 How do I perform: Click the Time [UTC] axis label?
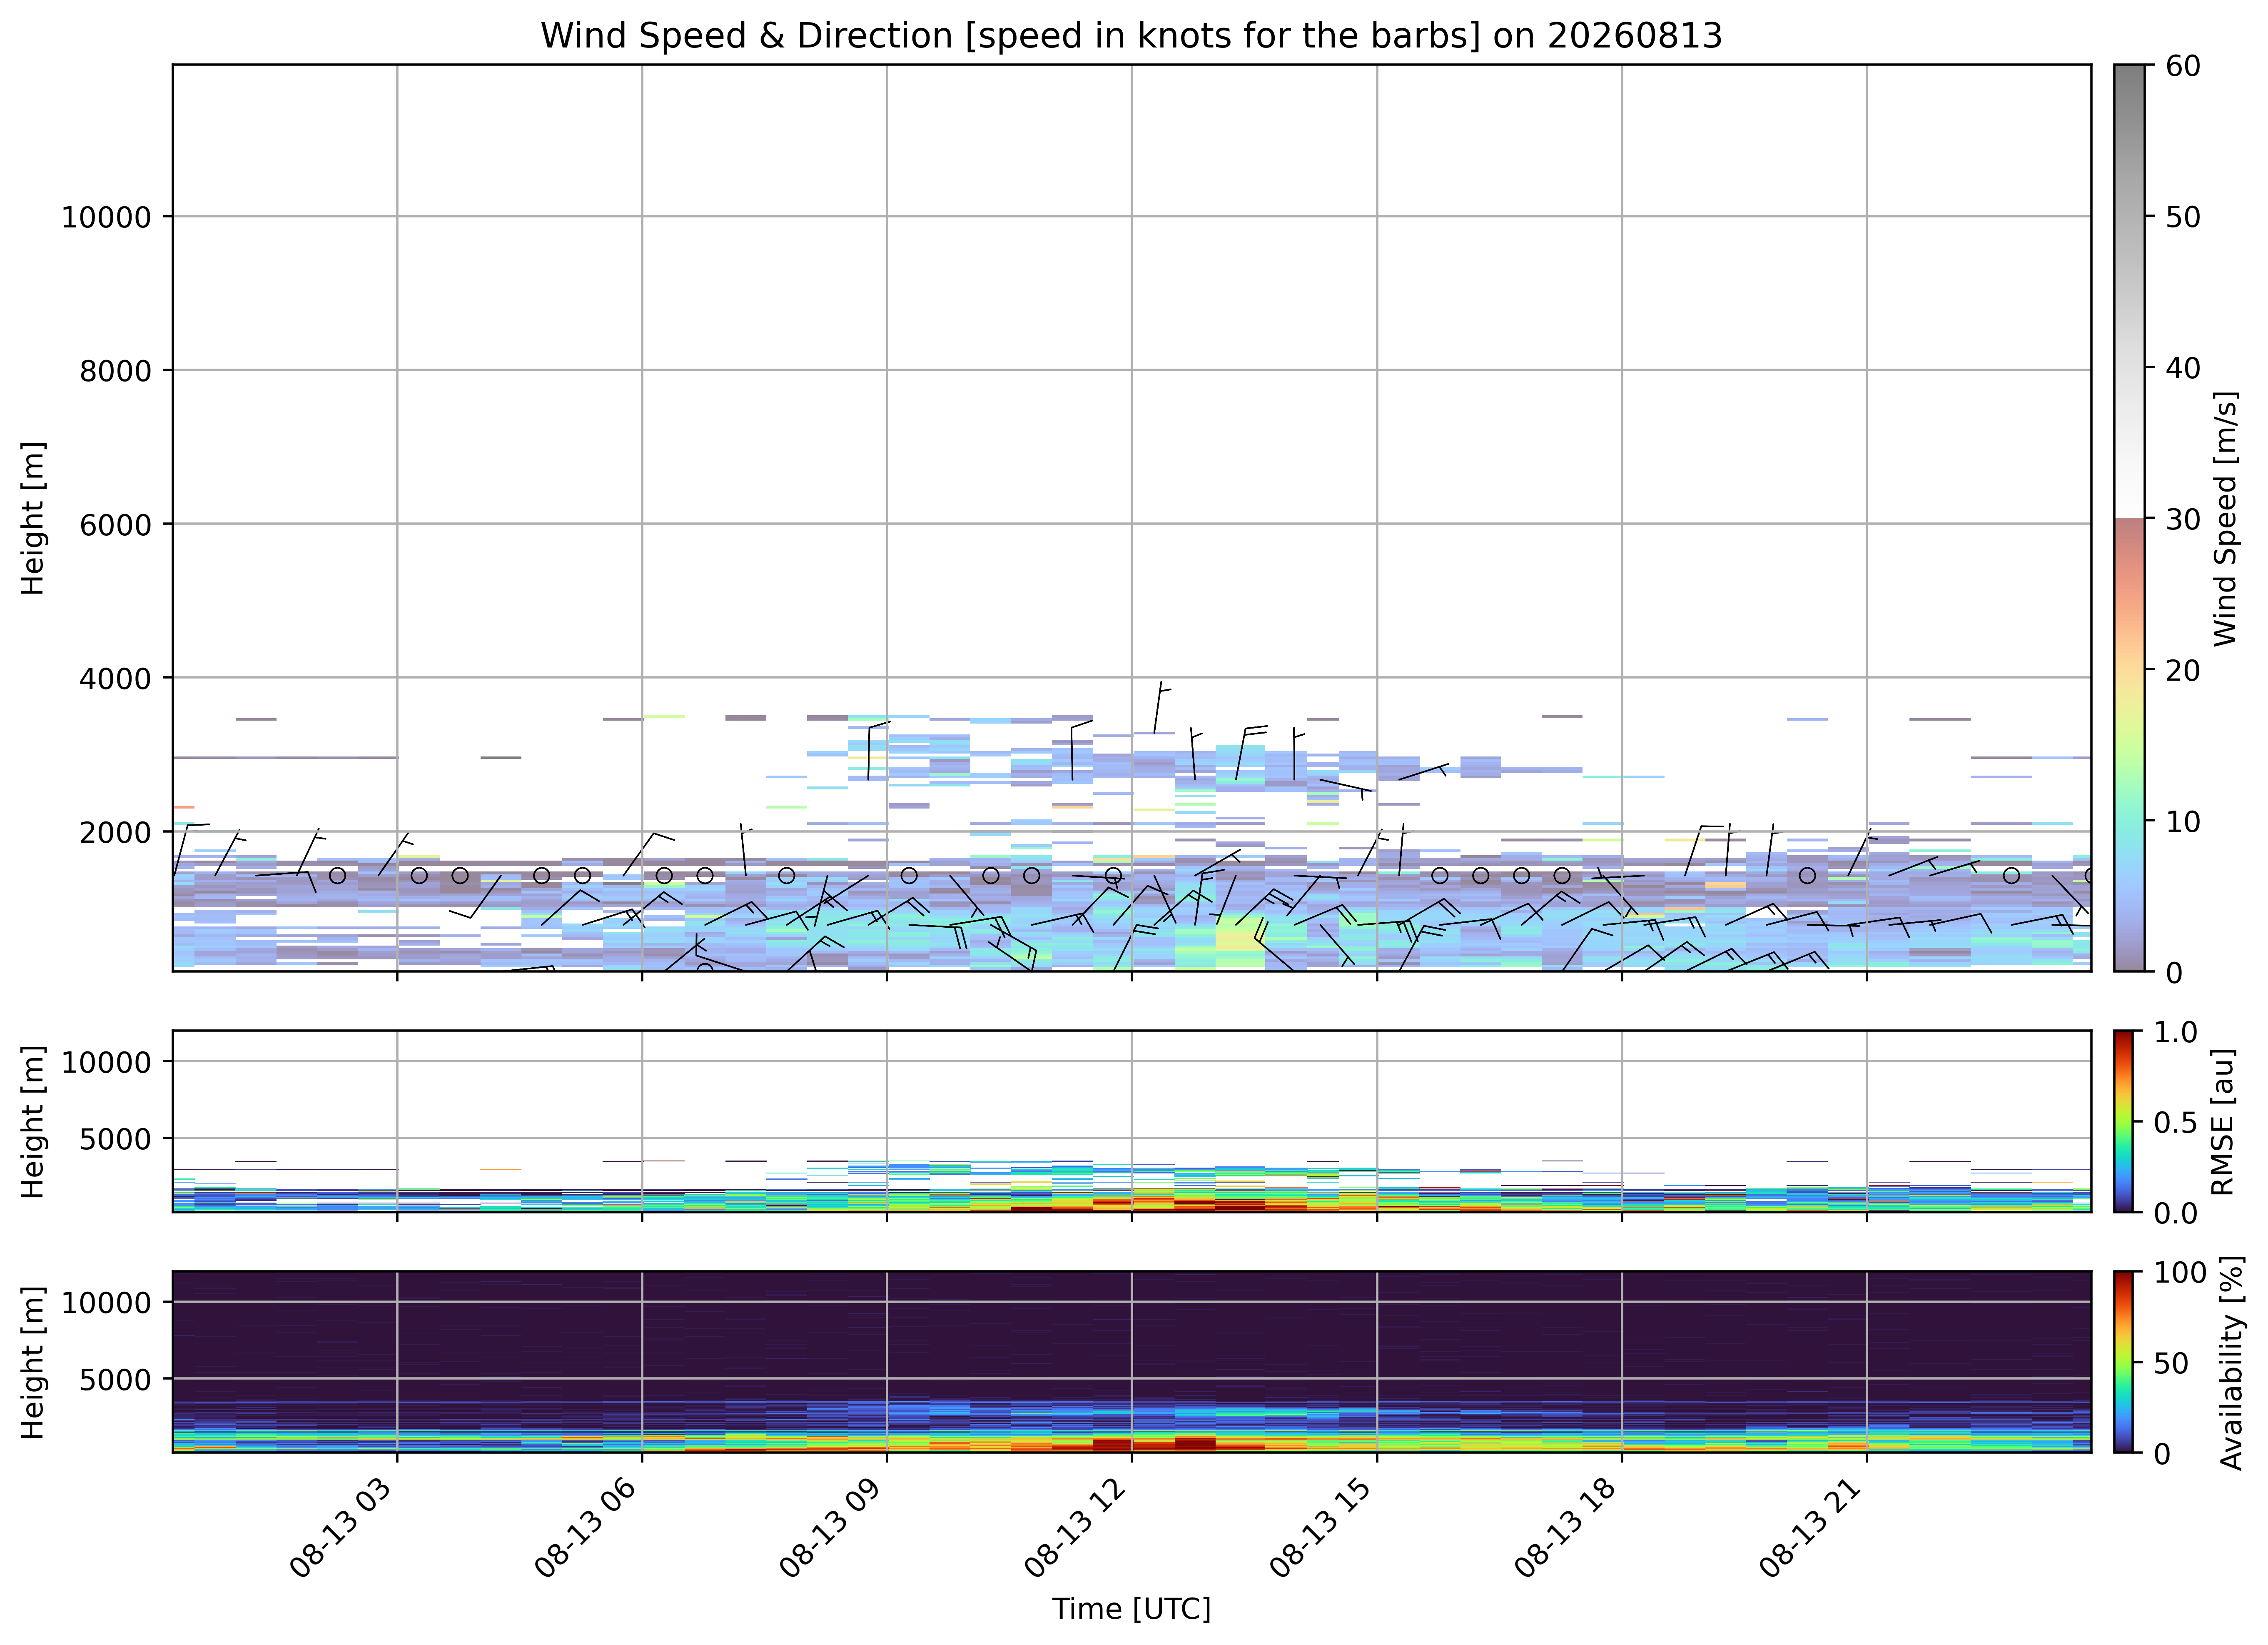click(x=1131, y=1609)
